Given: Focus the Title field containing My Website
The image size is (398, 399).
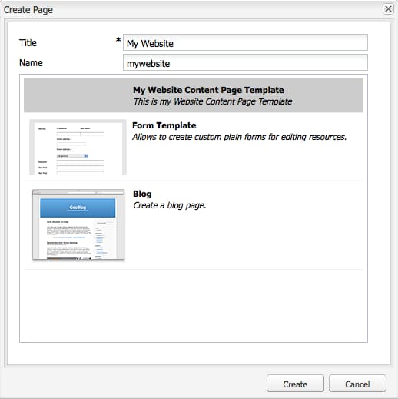Looking at the screenshot, I should click(x=245, y=42).
